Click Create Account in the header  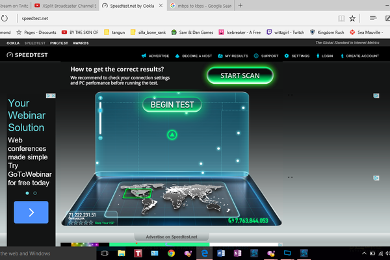pos(359,56)
